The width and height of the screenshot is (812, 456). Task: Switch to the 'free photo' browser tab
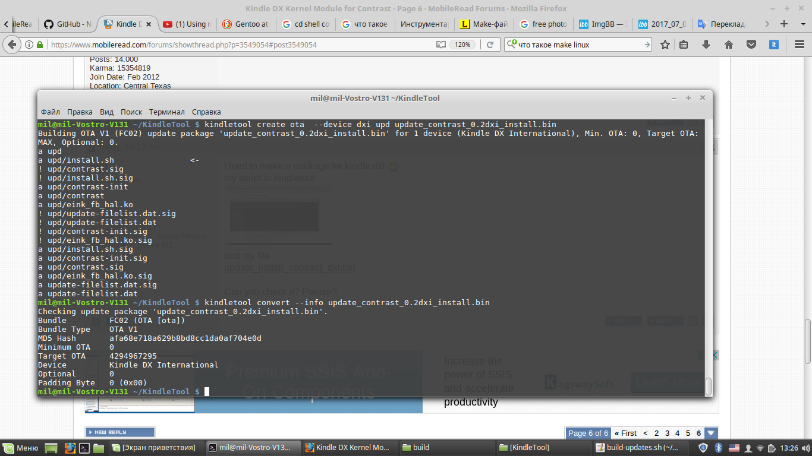pyautogui.click(x=543, y=24)
